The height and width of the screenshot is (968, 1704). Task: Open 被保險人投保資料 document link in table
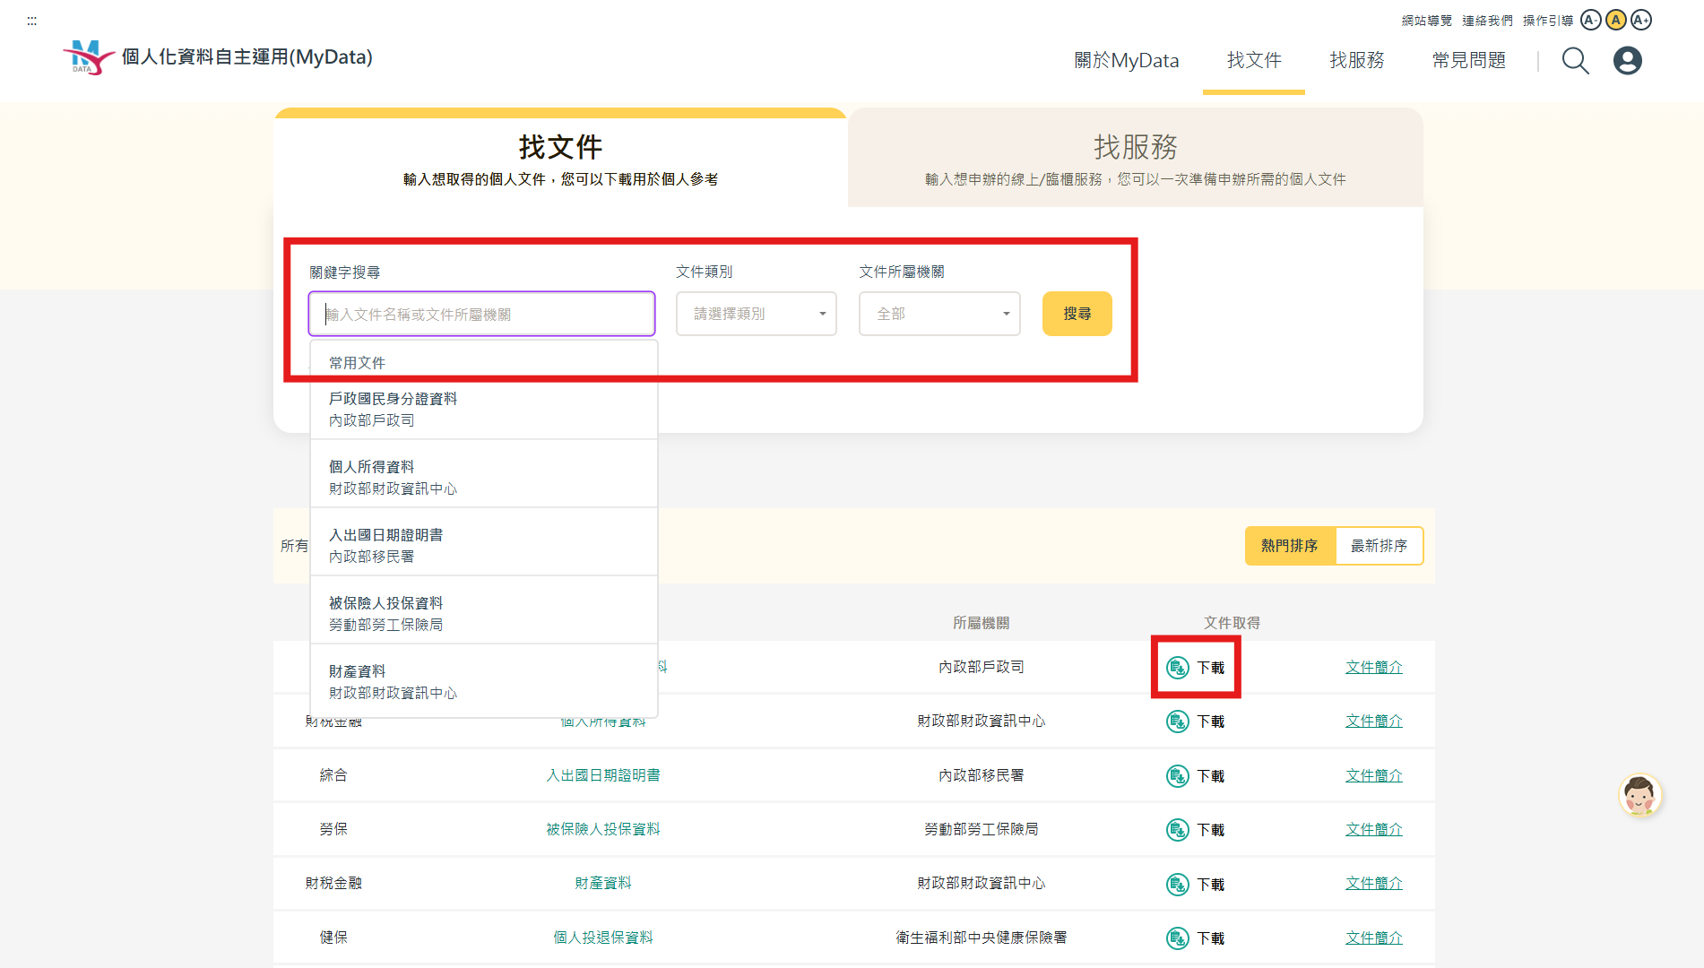pyautogui.click(x=603, y=829)
